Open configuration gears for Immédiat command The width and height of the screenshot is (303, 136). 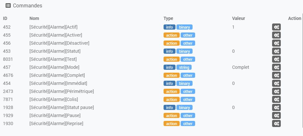click(276, 83)
